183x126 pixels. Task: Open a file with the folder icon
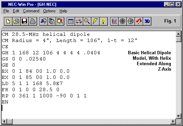point(16,21)
